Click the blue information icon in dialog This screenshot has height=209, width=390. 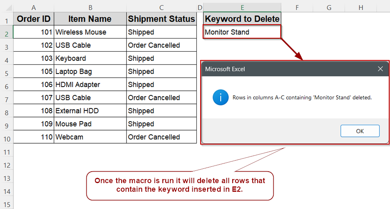click(220, 97)
